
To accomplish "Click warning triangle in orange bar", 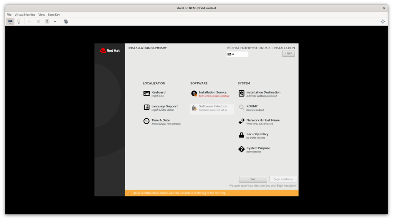I will (x=128, y=193).
